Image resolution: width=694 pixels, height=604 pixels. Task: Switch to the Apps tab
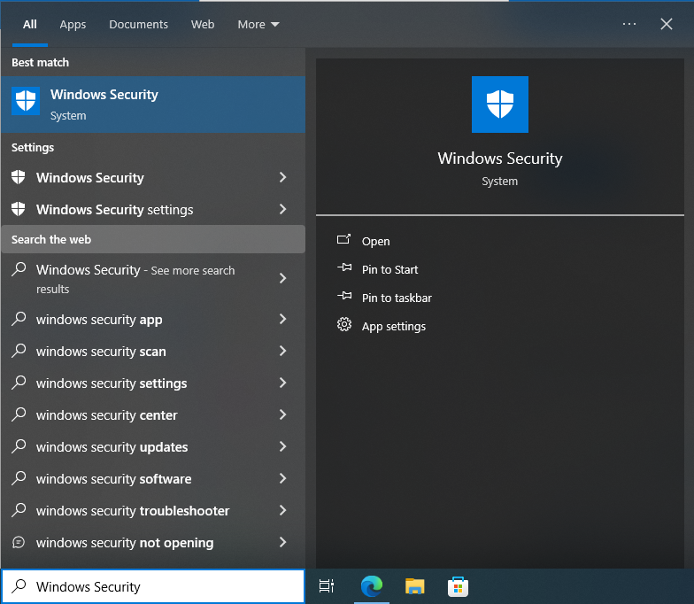point(73,25)
